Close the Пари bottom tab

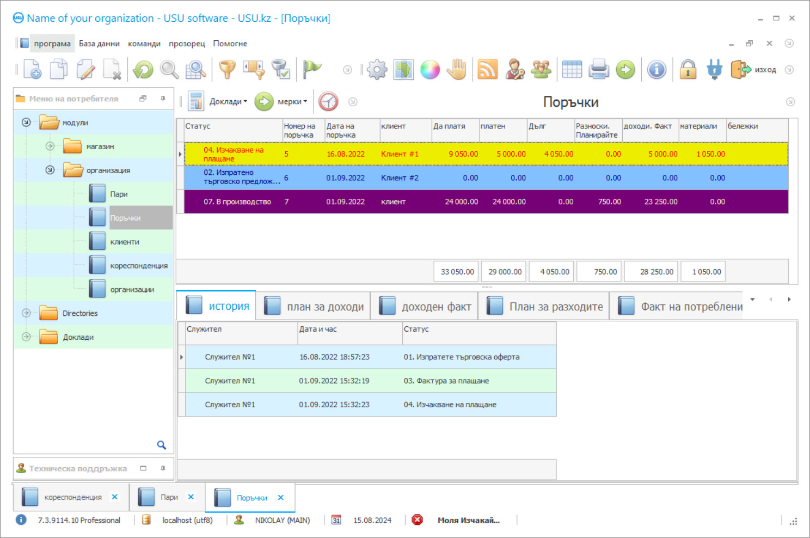pyautogui.click(x=191, y=497)
